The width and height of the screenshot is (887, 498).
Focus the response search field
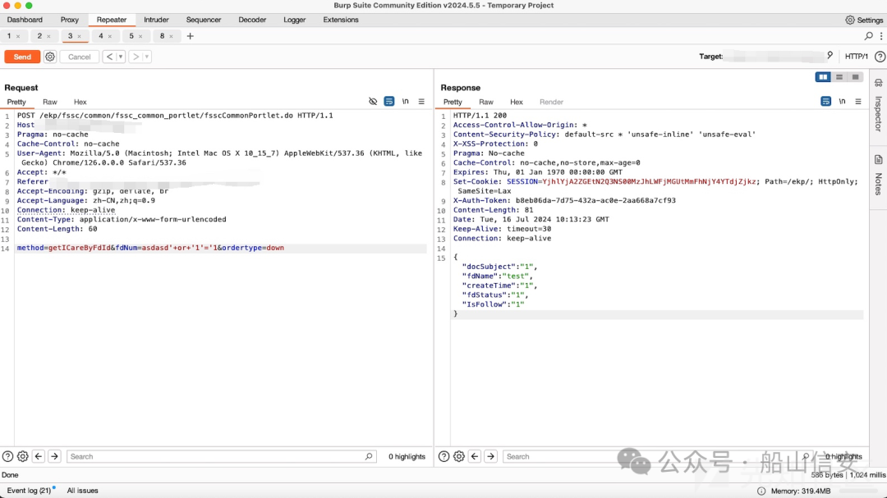point(658,456)
